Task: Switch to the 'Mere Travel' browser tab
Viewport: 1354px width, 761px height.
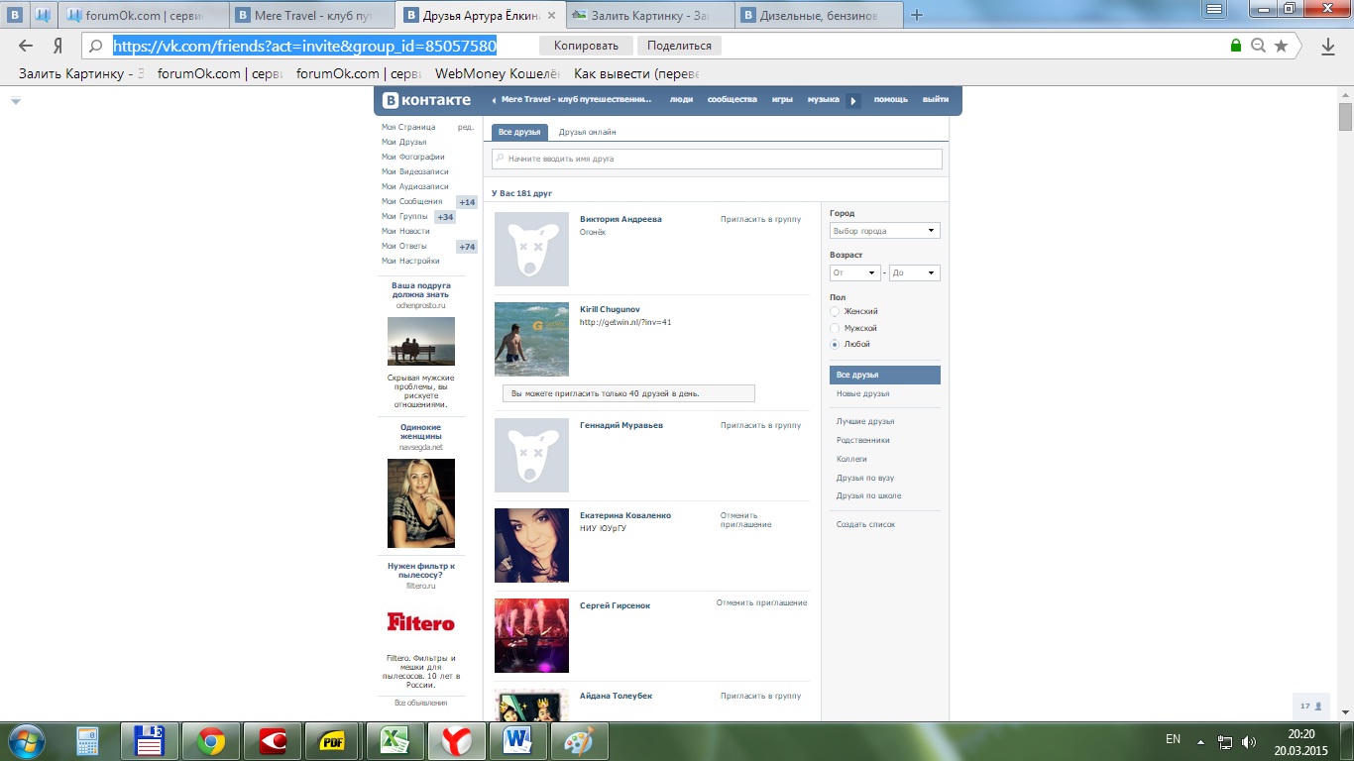Action: (314, 15)
